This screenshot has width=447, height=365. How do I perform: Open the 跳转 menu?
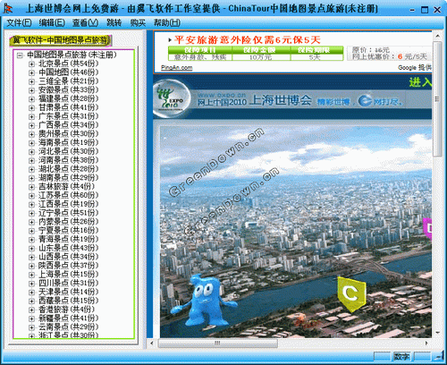coord(114,22)
